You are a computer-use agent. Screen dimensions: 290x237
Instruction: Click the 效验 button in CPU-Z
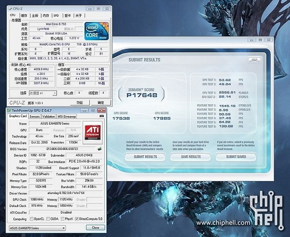[79, 102]
